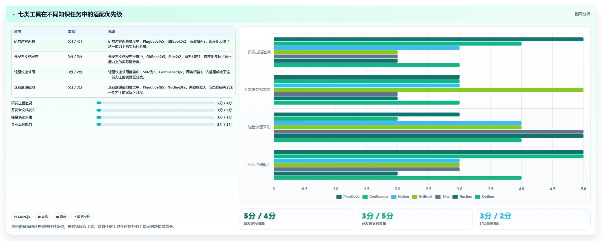Select the 数据卡片 chip
This screenshot has width=602, height=241.
click(82, 217)
